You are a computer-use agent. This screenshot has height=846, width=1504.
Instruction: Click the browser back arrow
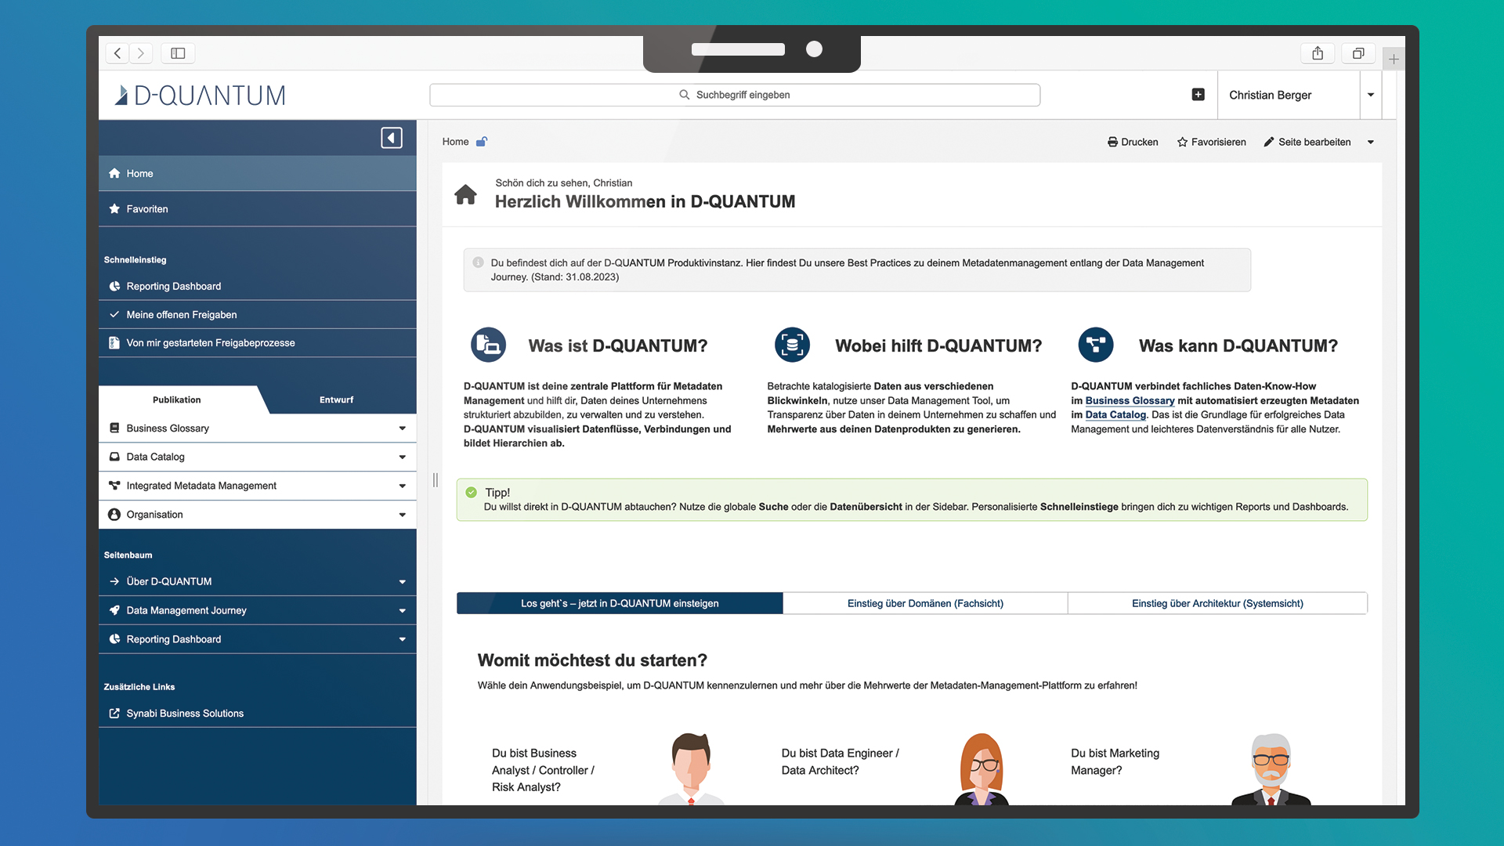pyautogui.click(x=117, y=53)
